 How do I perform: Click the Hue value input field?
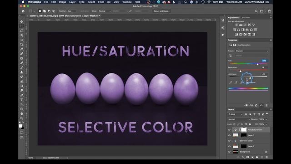pyautogui.click(x=265, y=61)
